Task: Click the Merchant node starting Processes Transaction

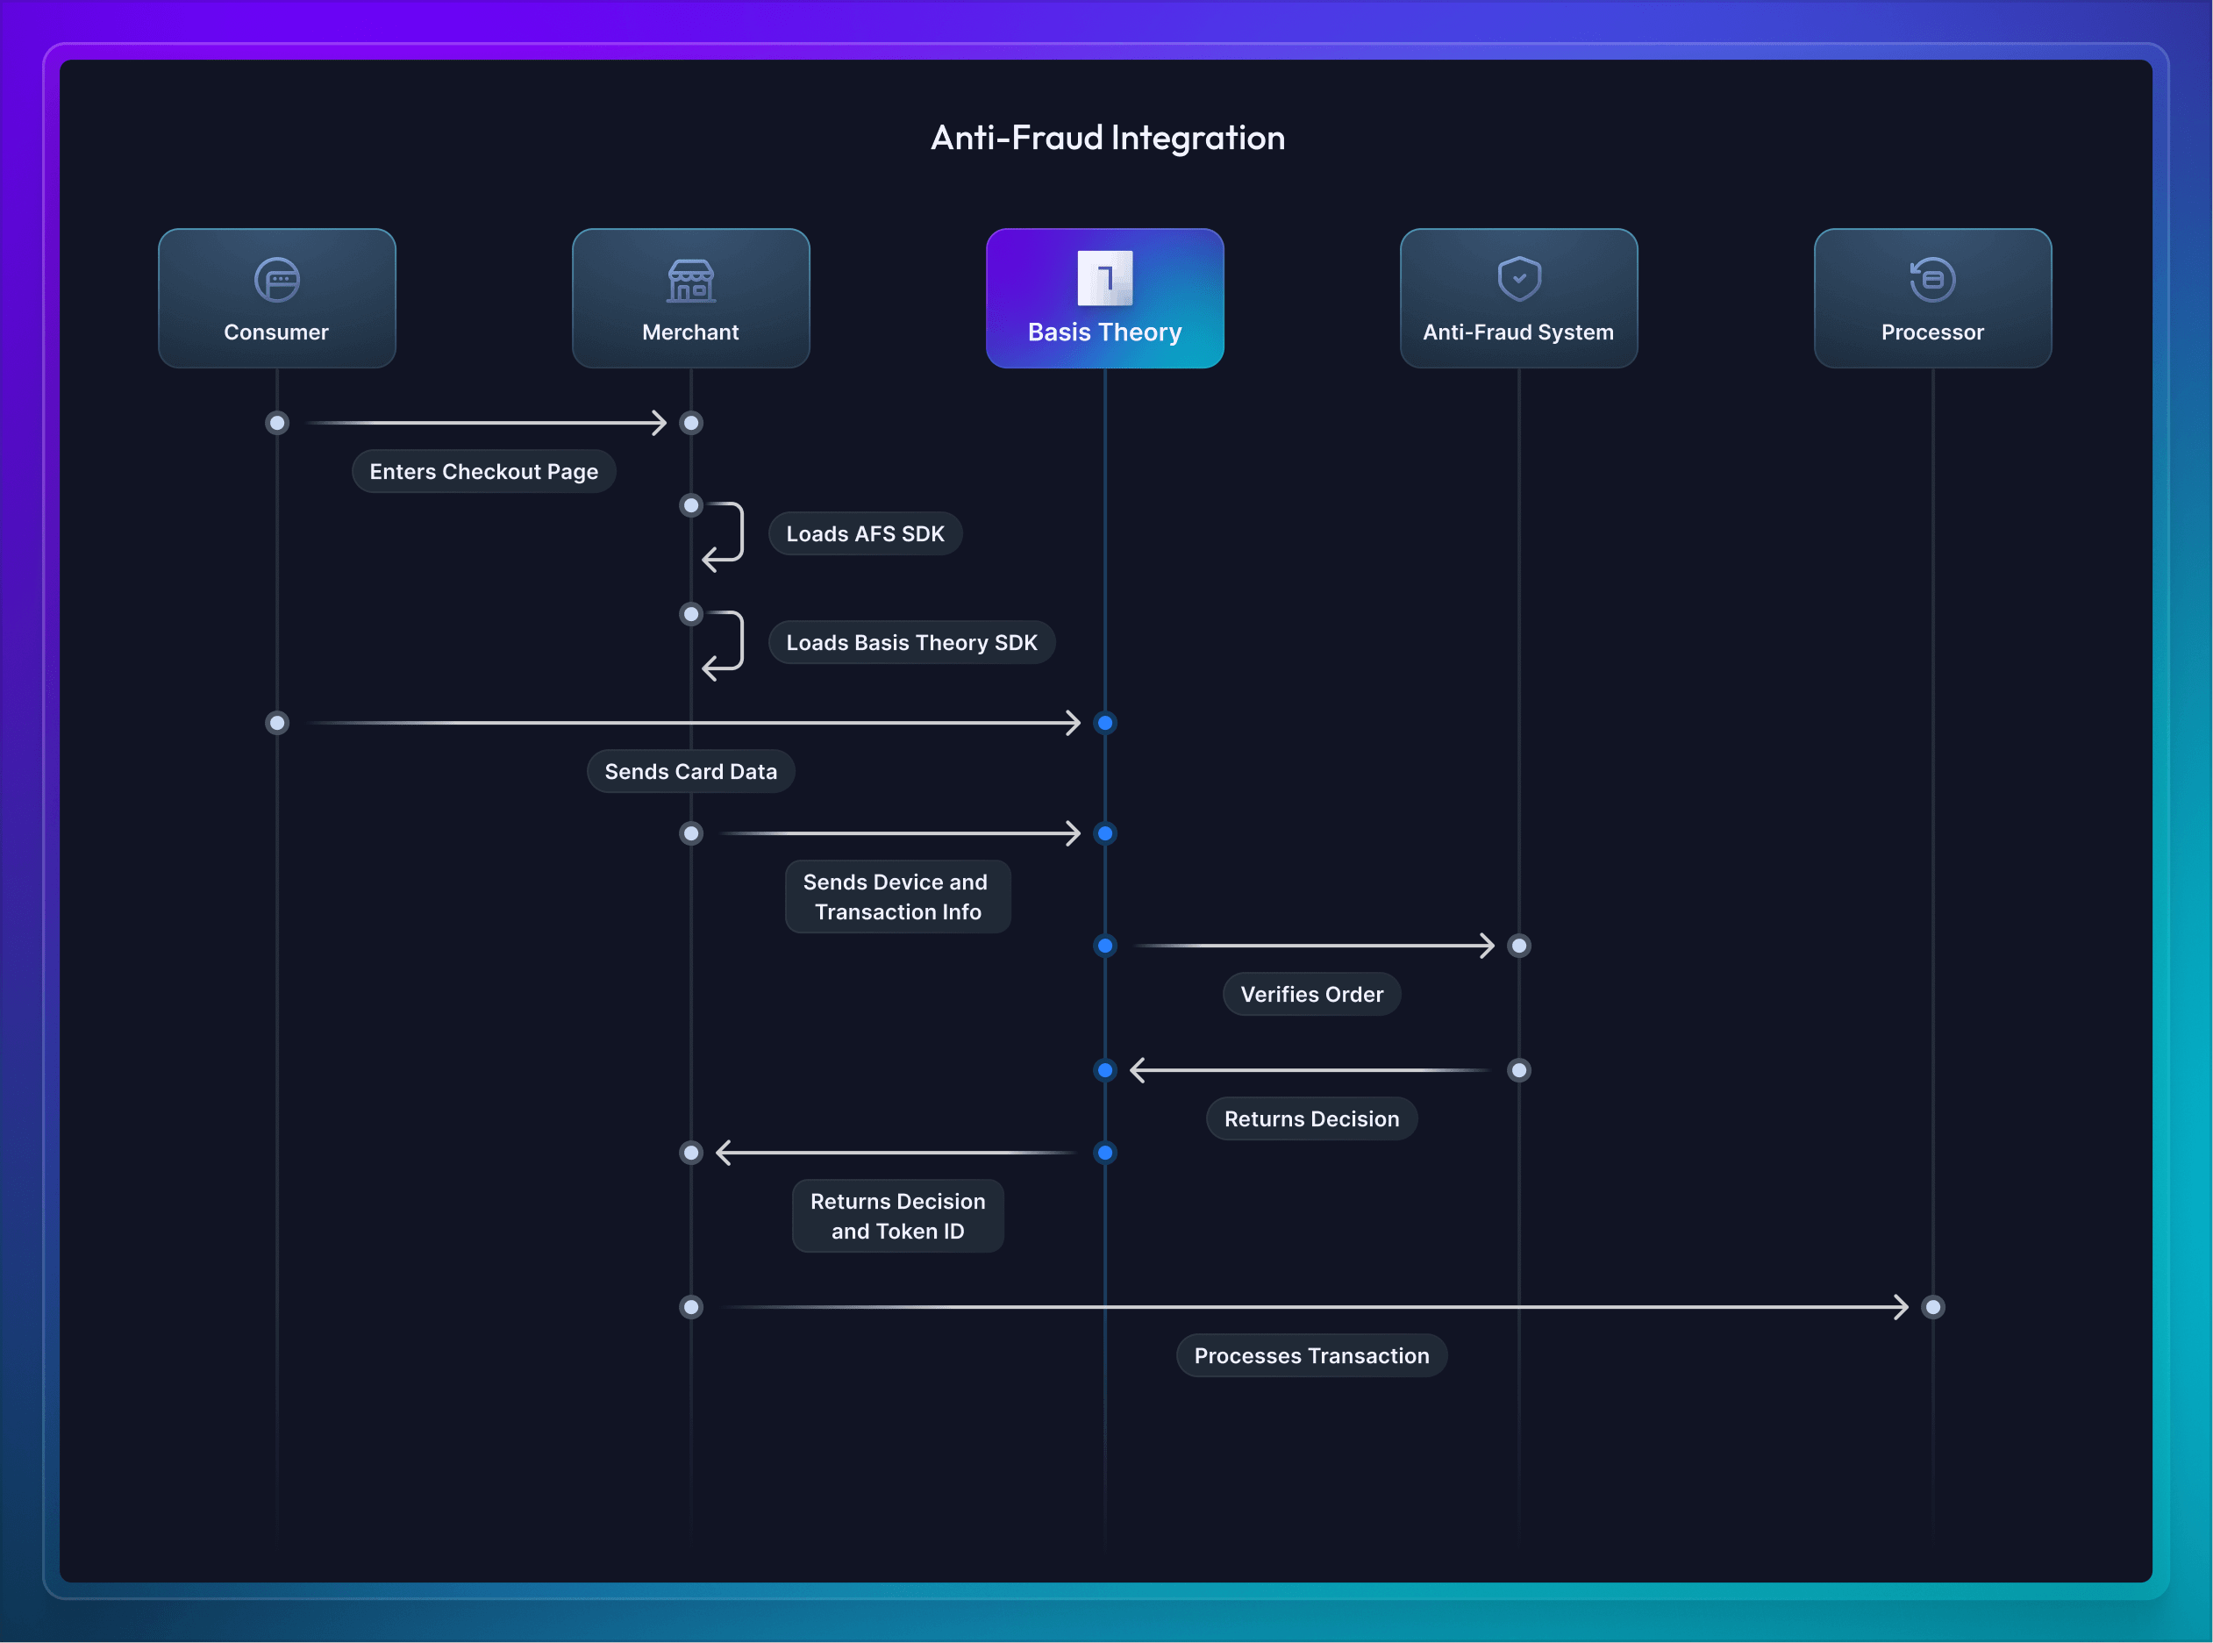Action: pos(691,1307)
